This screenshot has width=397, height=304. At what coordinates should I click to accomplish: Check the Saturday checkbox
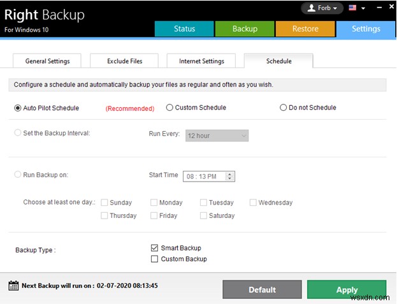[203, 215]
